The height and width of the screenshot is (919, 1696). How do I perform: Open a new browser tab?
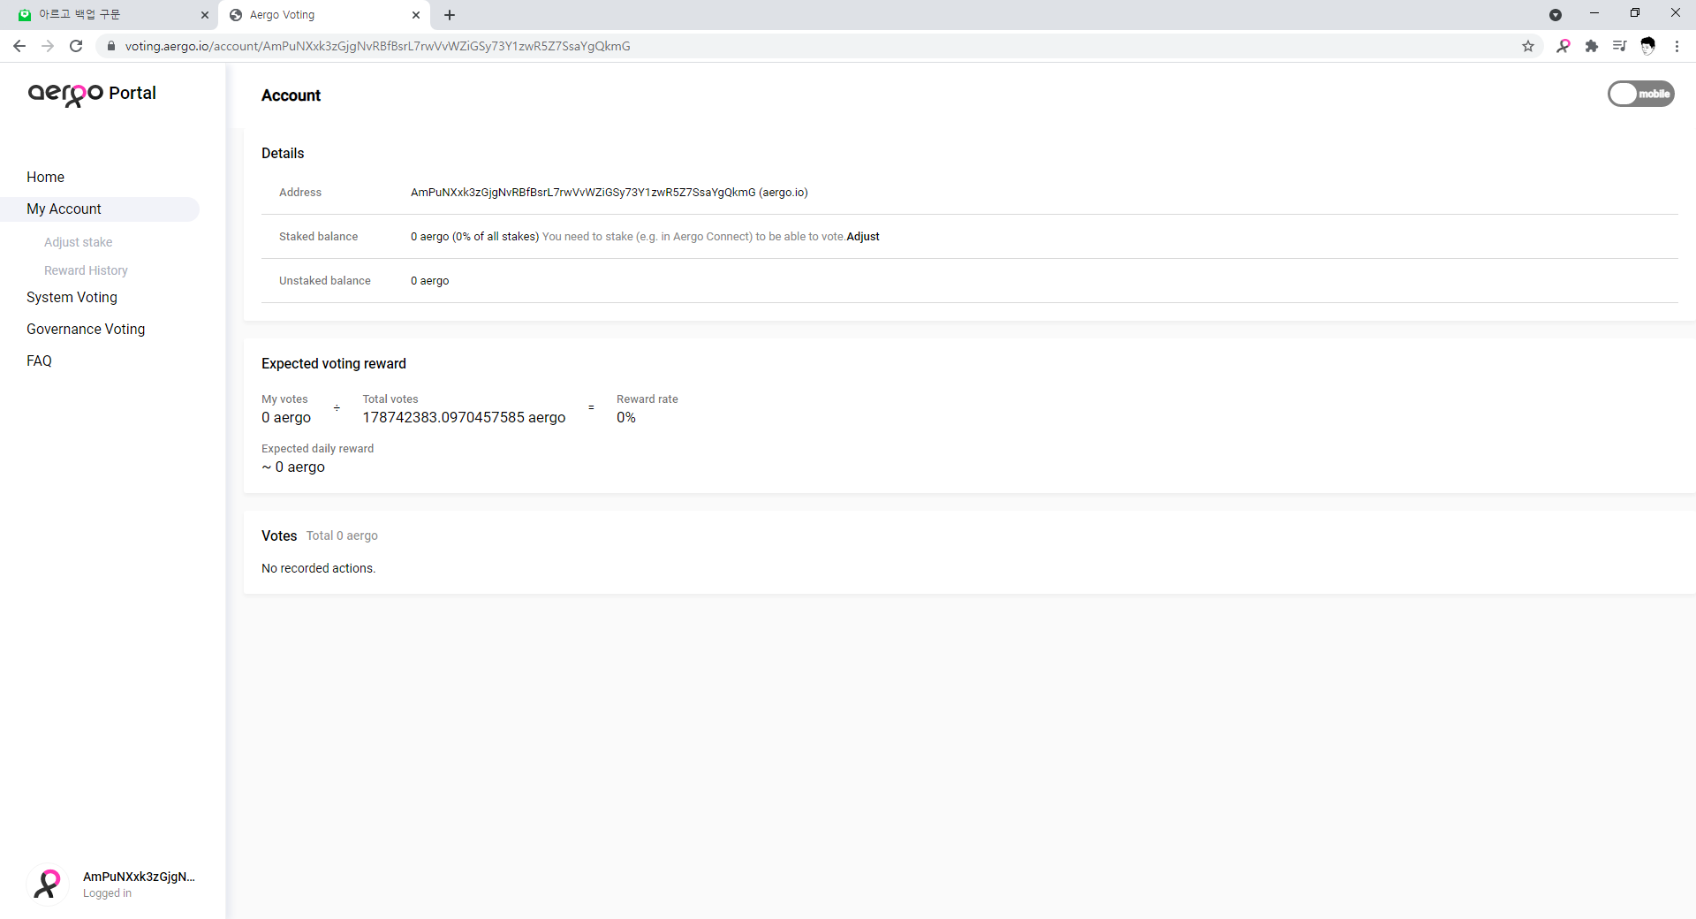[450, 15]
